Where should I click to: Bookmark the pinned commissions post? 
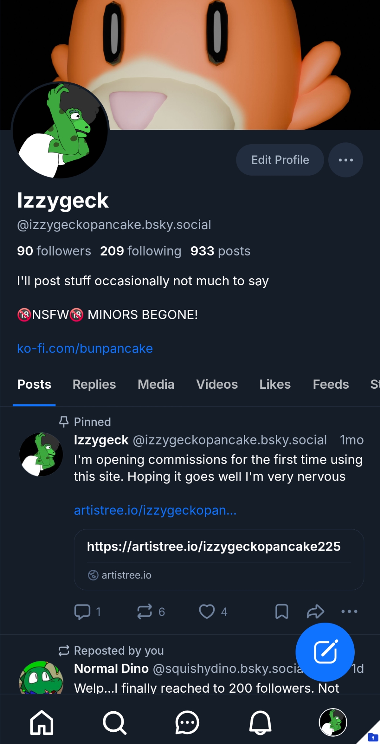[x=282, y=612]
